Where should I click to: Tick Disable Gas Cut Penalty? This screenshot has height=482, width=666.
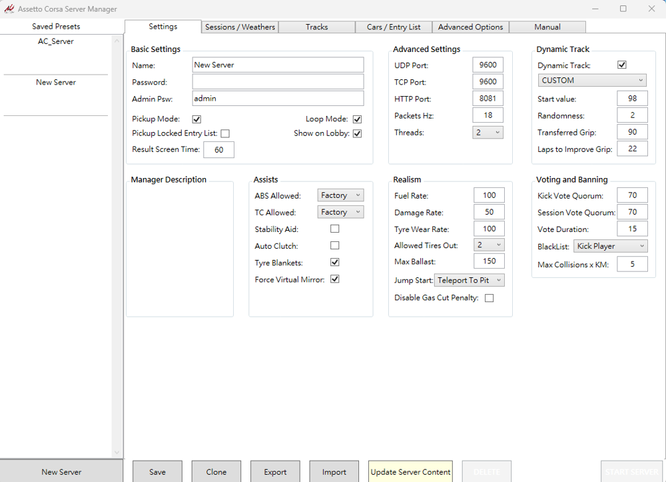click(490, 298)
